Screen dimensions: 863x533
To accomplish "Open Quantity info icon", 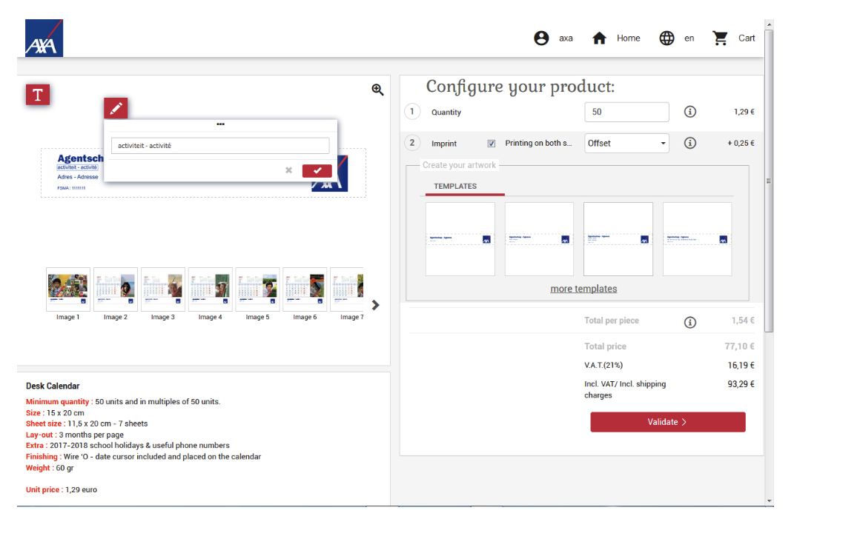I will click(x=690, y=112).
